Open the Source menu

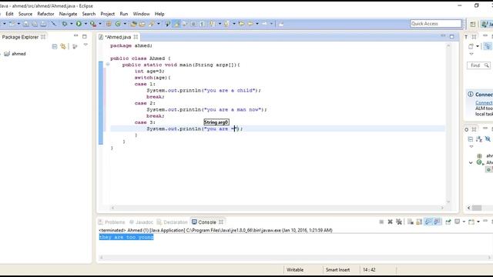click(x=25, y=14)
